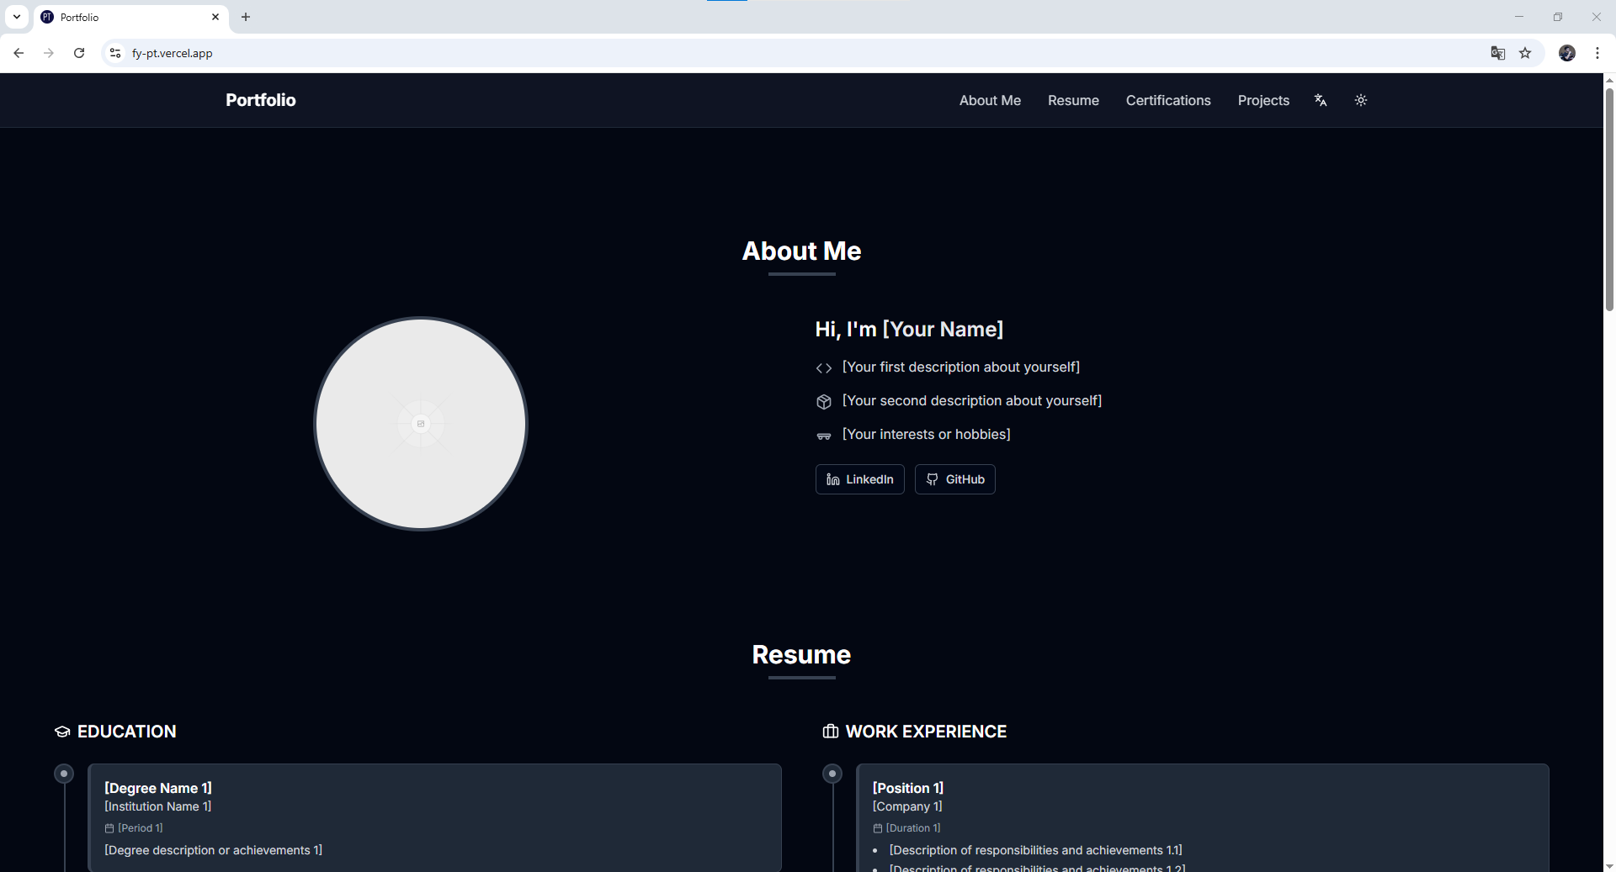
Task: Toggle the light theme with sun icon
Action: pyautogui.click(x=1361, y=100)
